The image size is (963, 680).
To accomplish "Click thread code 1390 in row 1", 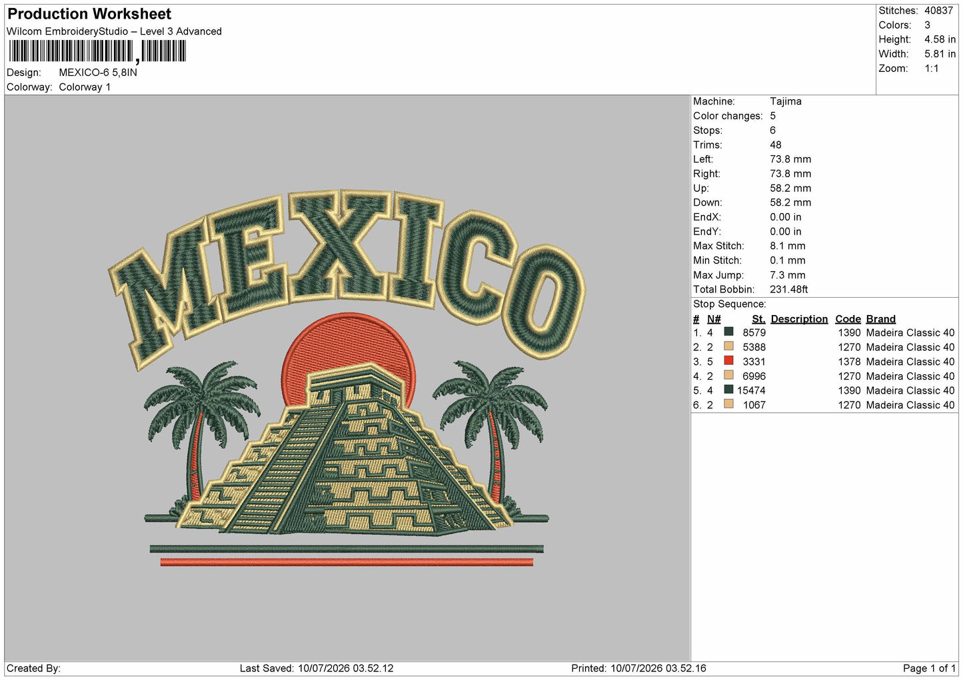I will [x=849, y=333].
